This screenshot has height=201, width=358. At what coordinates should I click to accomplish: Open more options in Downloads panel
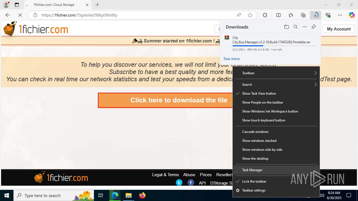[x=305, y=27]
